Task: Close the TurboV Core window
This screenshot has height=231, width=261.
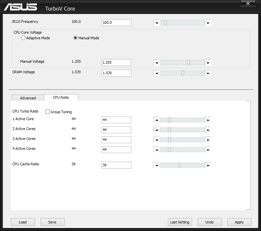Action: 248,4
